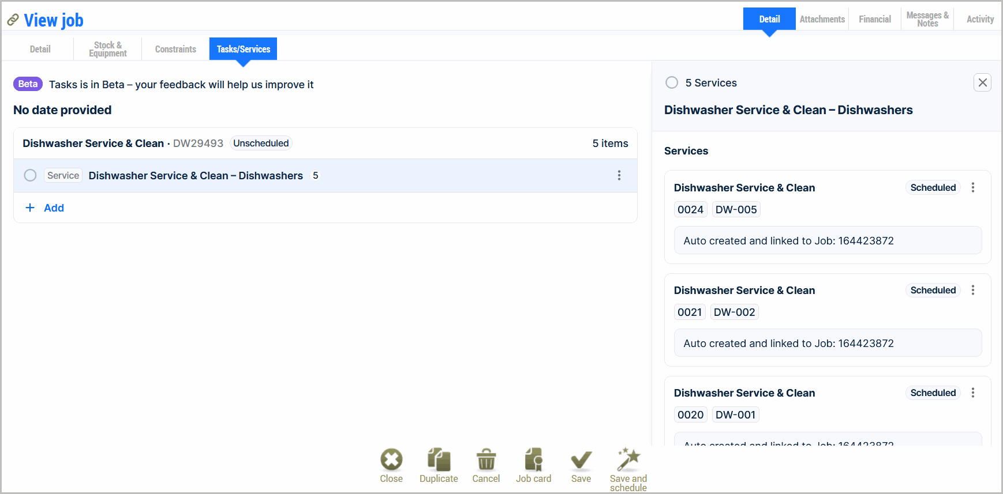
Task: Select the Detail sub-tab on the left
Action: click(x=40, y=49)
